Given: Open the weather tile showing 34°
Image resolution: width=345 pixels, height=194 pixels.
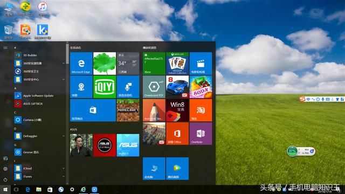Looking at the screenshot, I should pyautogui.click(x=128, y=64).
